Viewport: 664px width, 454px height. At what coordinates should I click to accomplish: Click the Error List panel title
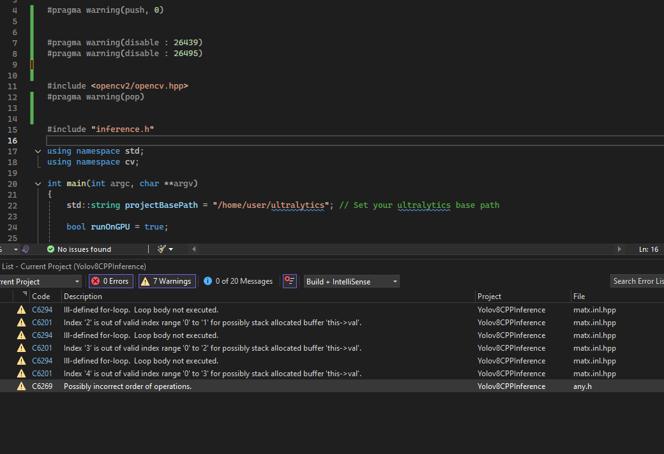pyautogui.click(x=73, y=267)
